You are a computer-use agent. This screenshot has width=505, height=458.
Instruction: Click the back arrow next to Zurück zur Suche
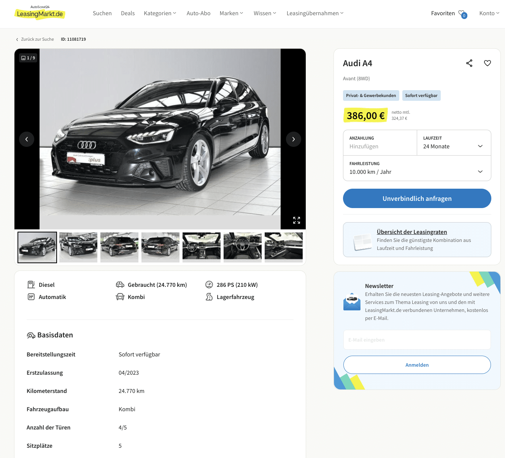pyautogui.click(x=17, y=40)
